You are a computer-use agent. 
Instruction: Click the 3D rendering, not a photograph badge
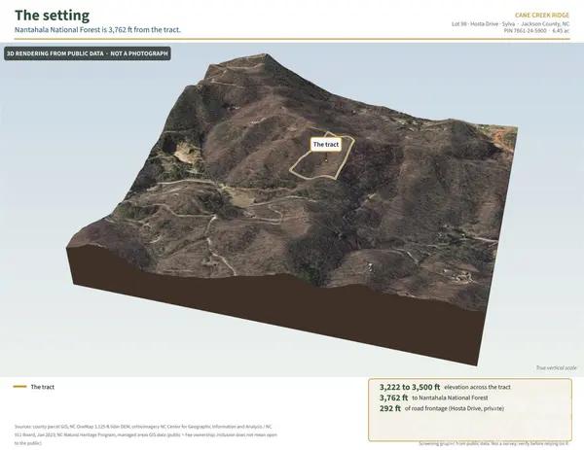tap(88, 53)
